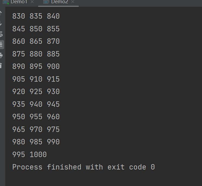Click the Demo1 run configuration icon
Viewport: 202px width, 186px height.
tap(6, 2)
